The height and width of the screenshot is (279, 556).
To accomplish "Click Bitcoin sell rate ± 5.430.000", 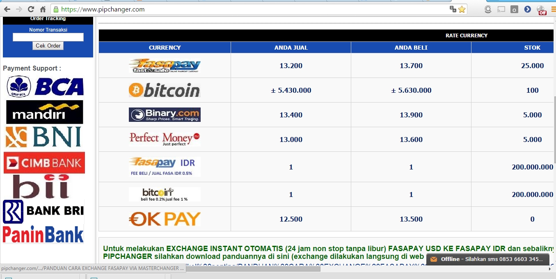I will click(291, 90).
